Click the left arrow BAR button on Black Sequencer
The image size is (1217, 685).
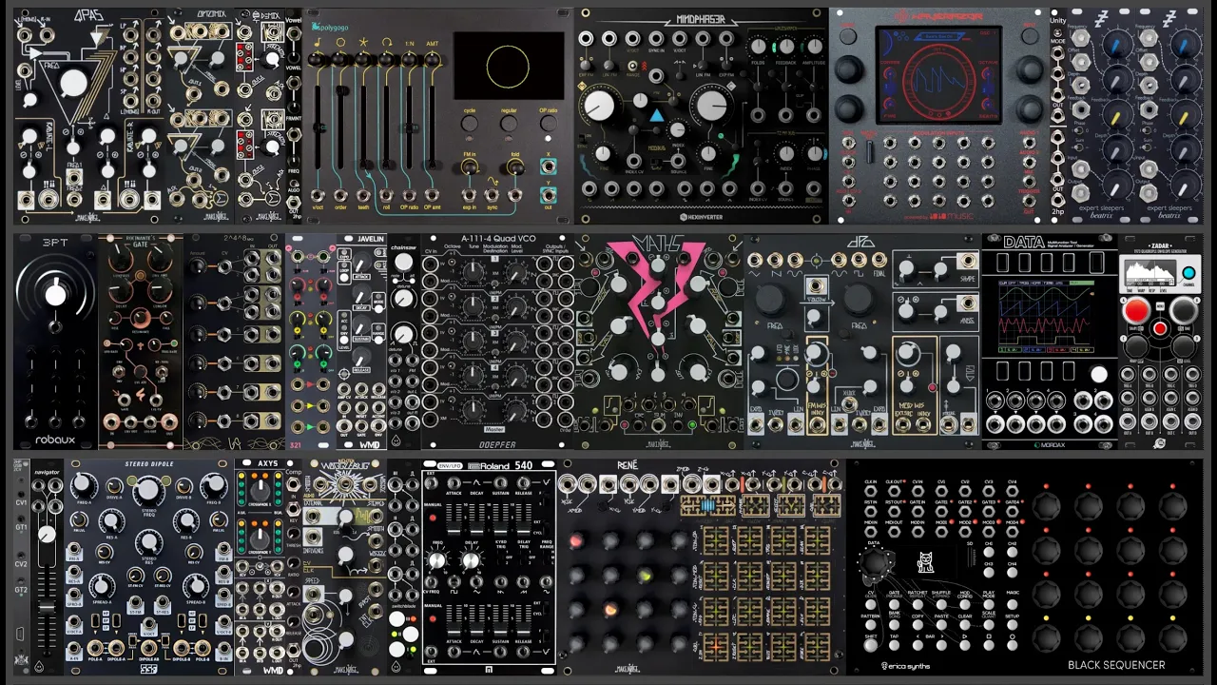[x=918, y=645]
